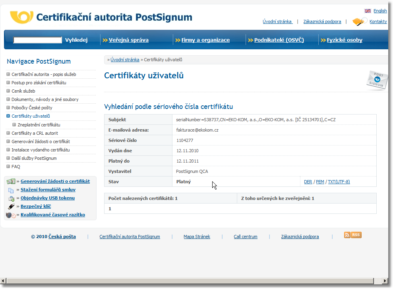This screenshot has width=393, height=289.
Task: Click the e-mail fakturace@ekokom.cz
Action: (x=197, y=130)
